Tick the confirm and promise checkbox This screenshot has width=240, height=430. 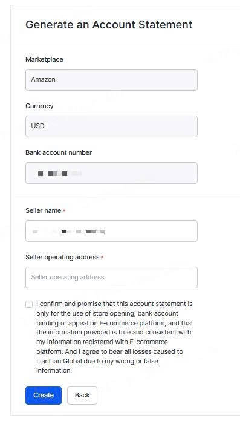29,304
